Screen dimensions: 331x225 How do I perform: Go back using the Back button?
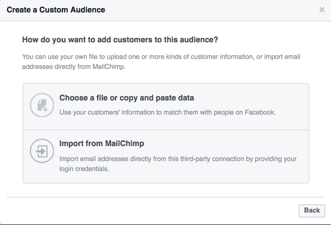pos(312,210)
